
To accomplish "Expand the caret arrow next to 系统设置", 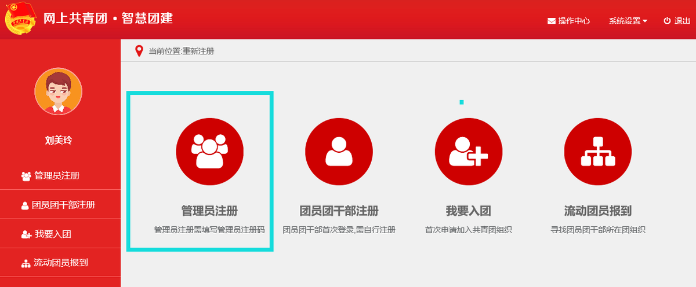I will 645,21.
